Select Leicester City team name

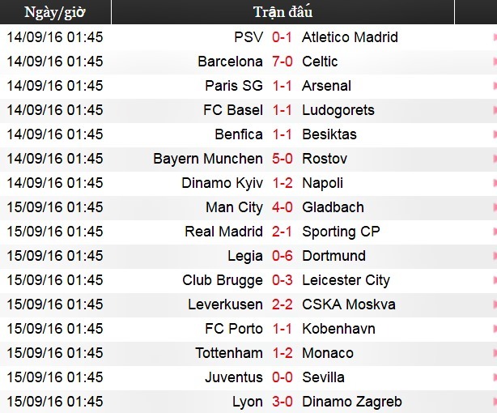tap(346, 280)
